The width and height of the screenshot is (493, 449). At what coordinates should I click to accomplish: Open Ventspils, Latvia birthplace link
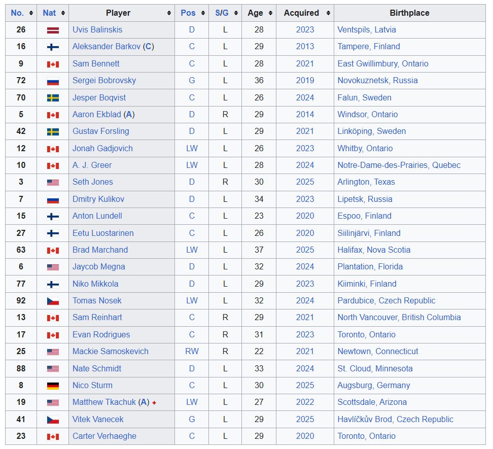367,29
